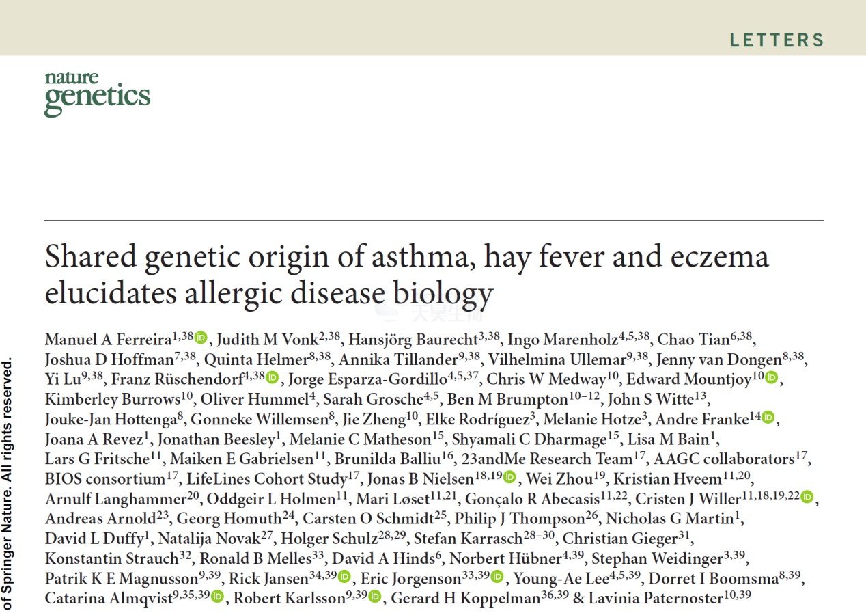Click ORCID icon after Franz Rüschendorf
866x613 pixels.
[273, 377]
